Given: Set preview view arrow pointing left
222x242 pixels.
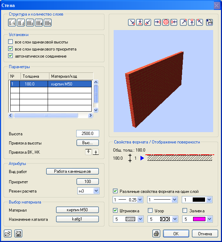Looking at the screenshot, I should 174,22.
